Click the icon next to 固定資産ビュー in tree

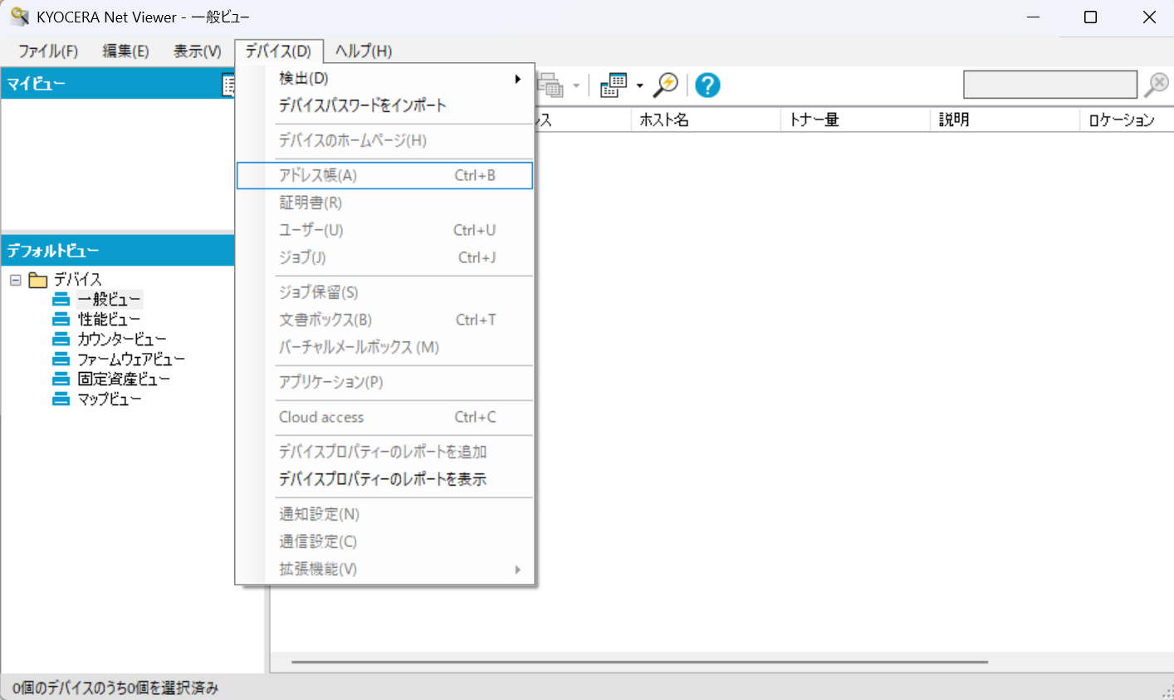pos(61,379)
